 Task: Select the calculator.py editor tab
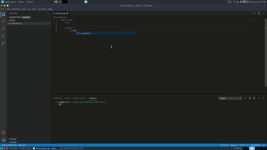(60, 13)
